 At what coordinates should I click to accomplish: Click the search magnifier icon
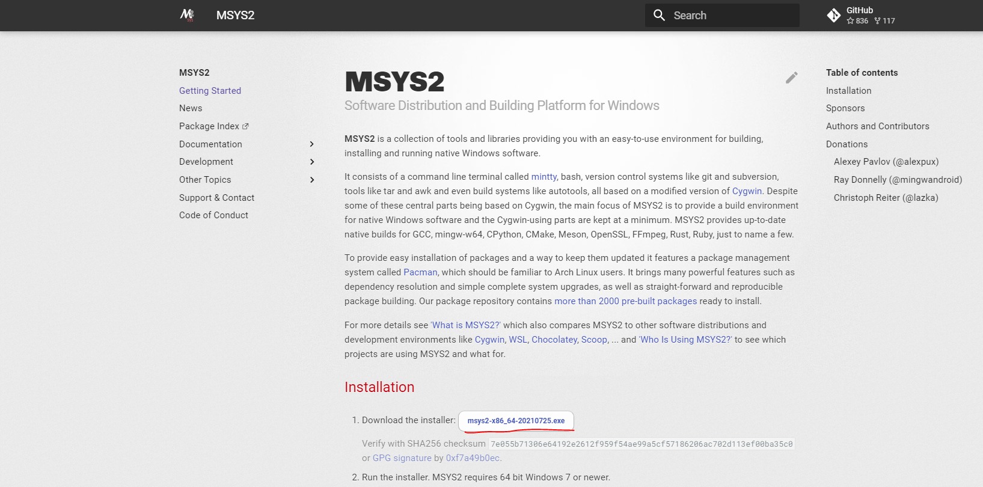coord(659,15)
